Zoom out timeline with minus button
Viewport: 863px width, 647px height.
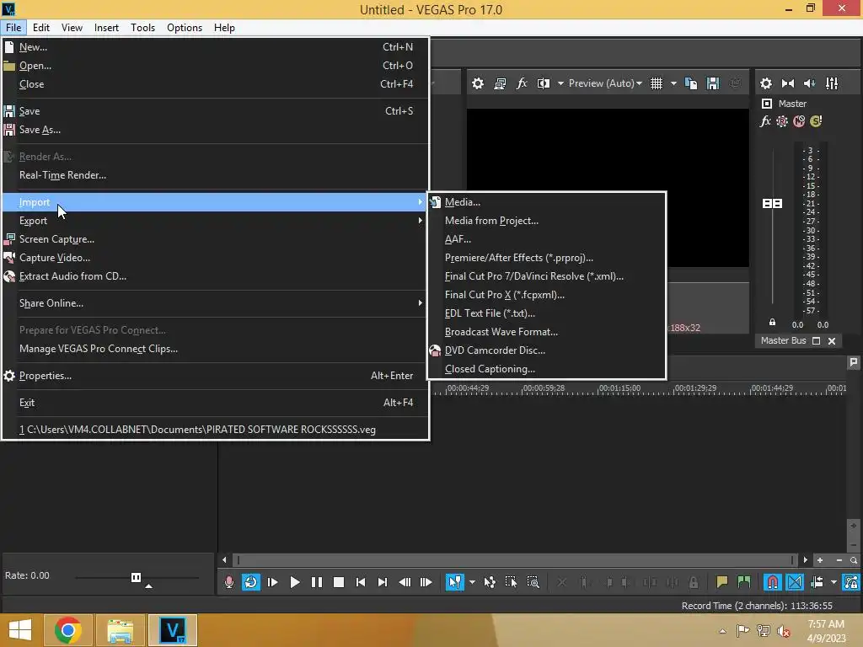click(x=839, y=560)
